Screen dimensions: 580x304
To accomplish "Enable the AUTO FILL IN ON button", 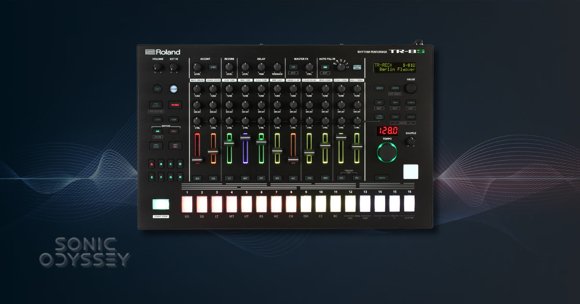I will (x=325, y=67).
